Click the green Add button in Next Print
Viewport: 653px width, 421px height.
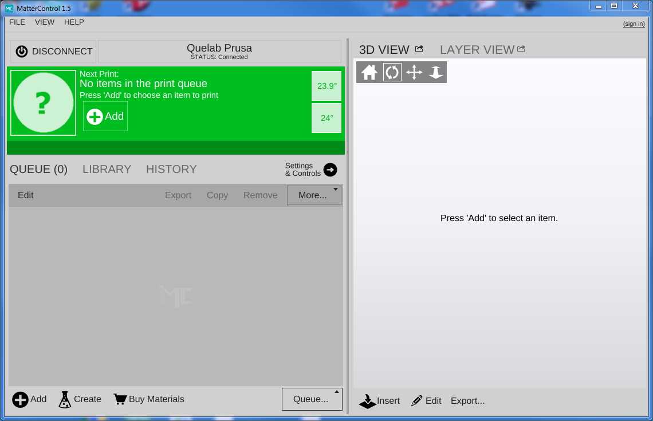click(105, 116)
